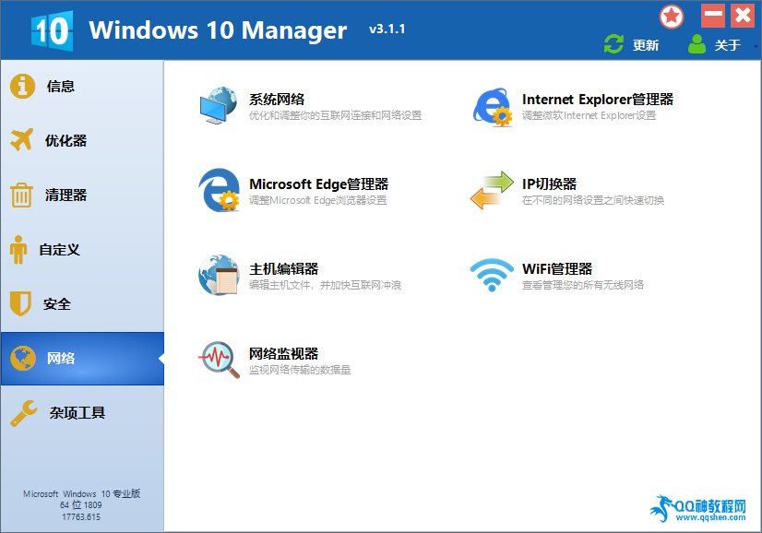Screen dimensions: 762x533
Task: Close the Windows 10 Manager window
Action: (743, 16)
